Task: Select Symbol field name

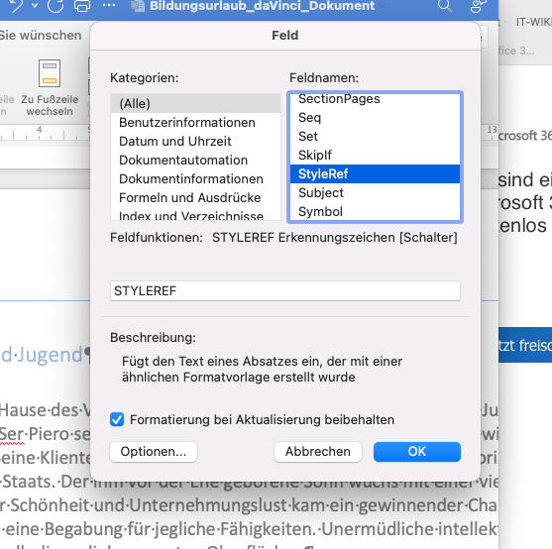Action: [x=375, y=211]
